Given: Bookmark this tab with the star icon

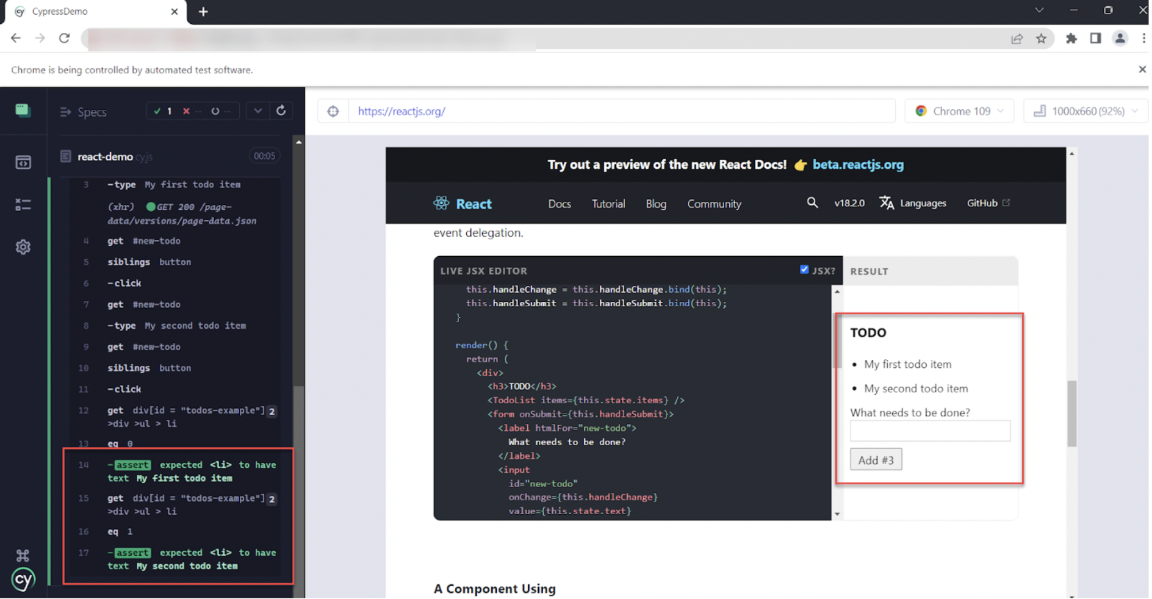Looking at the screenshot, I should click(1041, 38).
